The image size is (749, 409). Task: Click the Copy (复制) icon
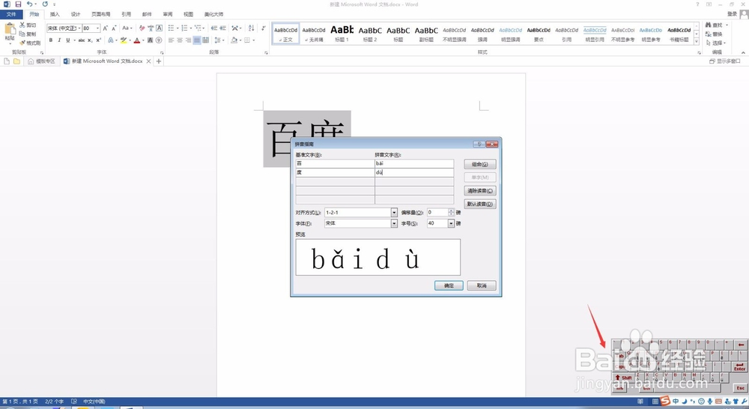[x=22, y=34]
